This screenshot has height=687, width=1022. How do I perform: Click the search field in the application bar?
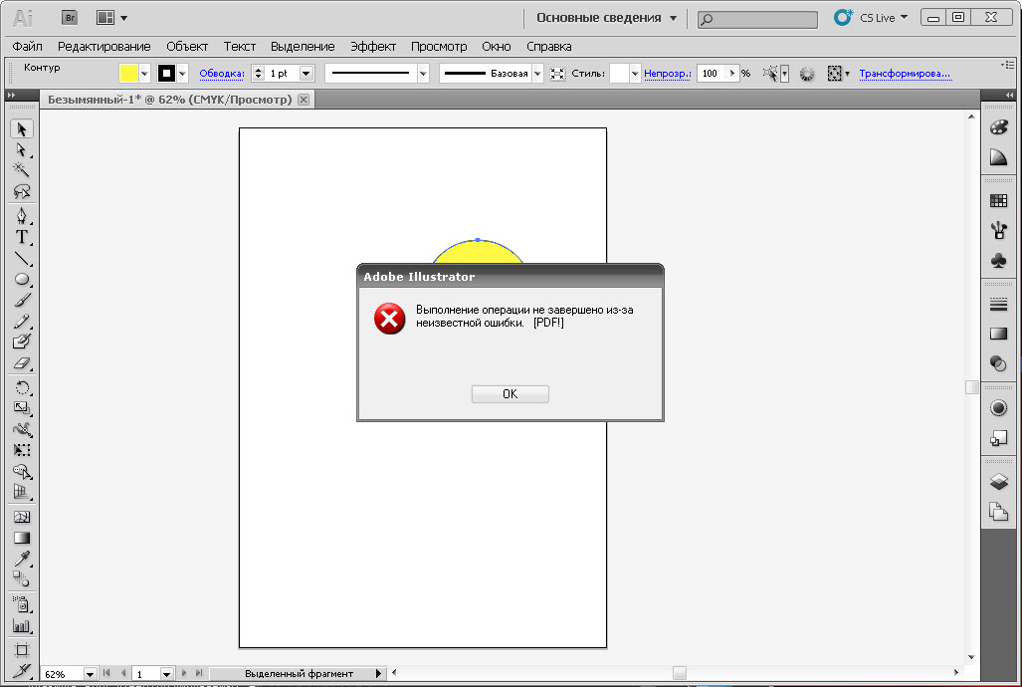[x=757, y=20]
